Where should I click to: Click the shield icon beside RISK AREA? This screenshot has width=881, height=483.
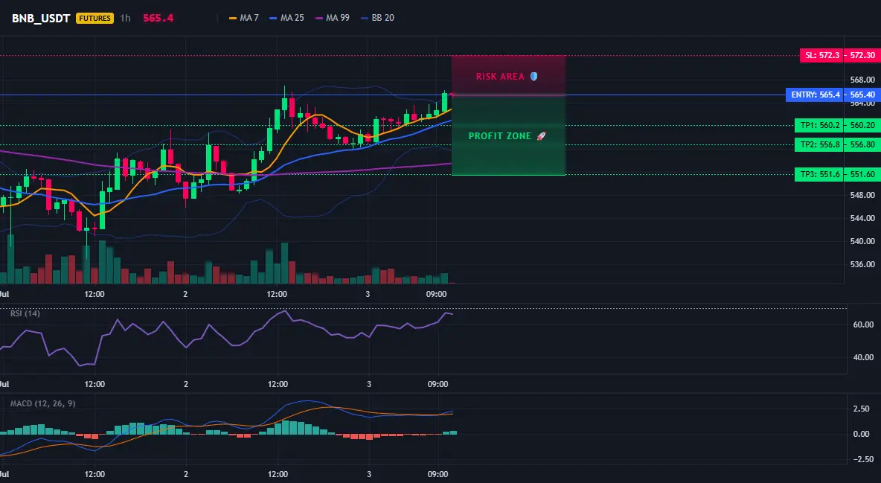(x=534, y=77)
